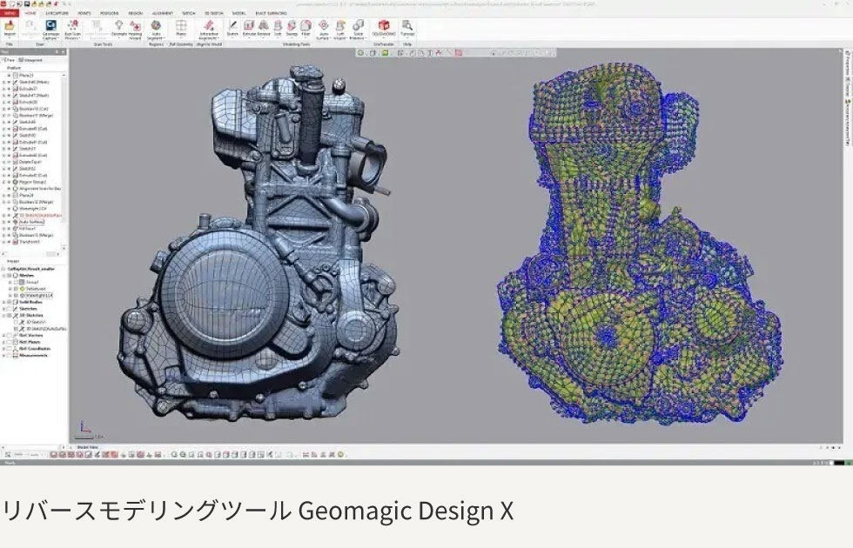This screenshot has width=853, height=548.
Task: Expand the Auto Surface dropdown arrow
Action: point(332,38)
